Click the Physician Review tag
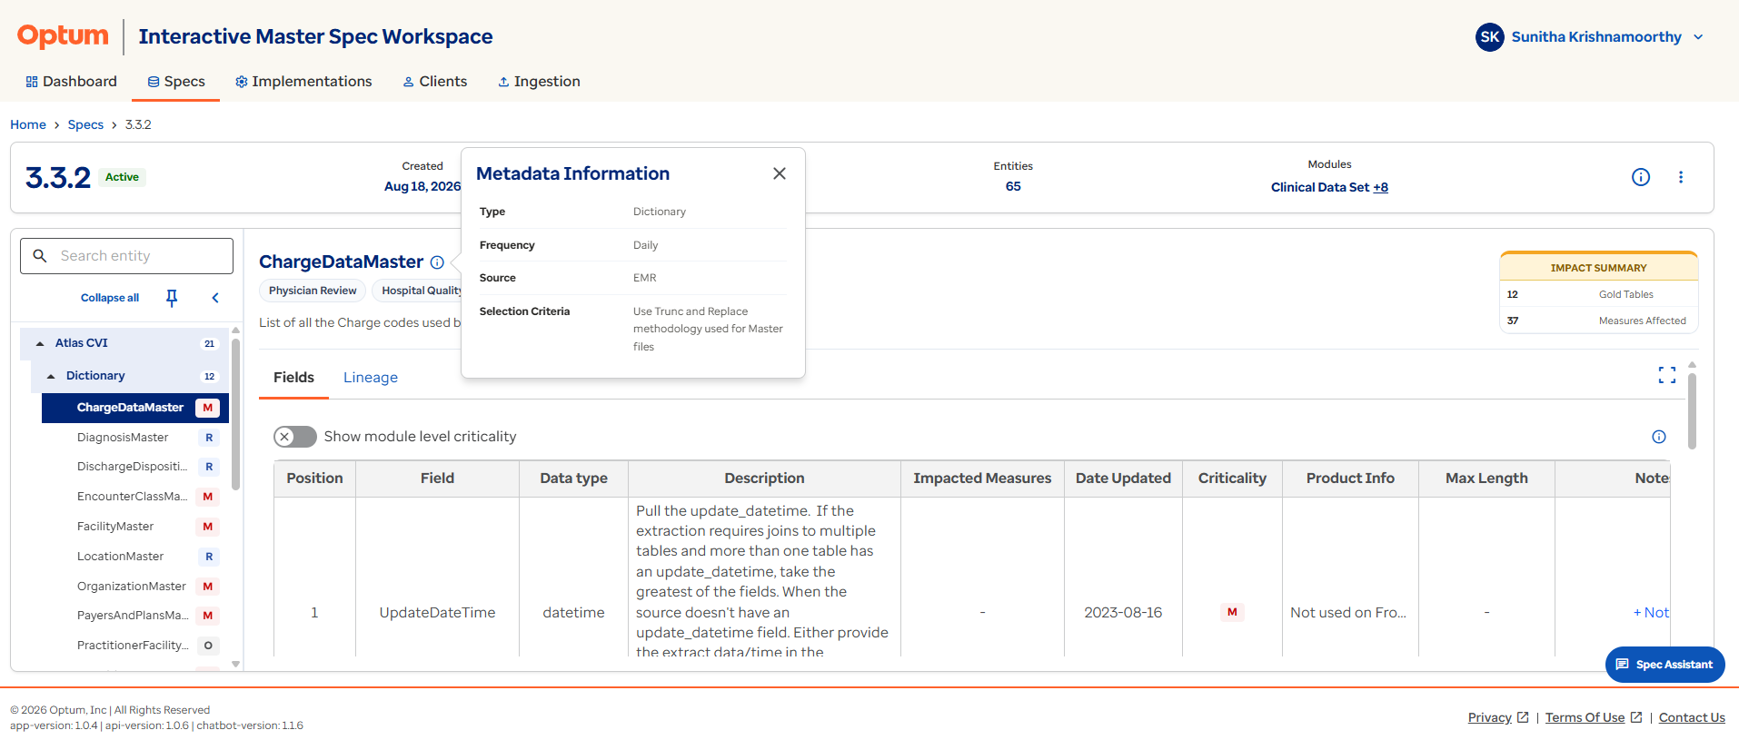Viewport: 1739px width, 740px height. click(313, 291)
